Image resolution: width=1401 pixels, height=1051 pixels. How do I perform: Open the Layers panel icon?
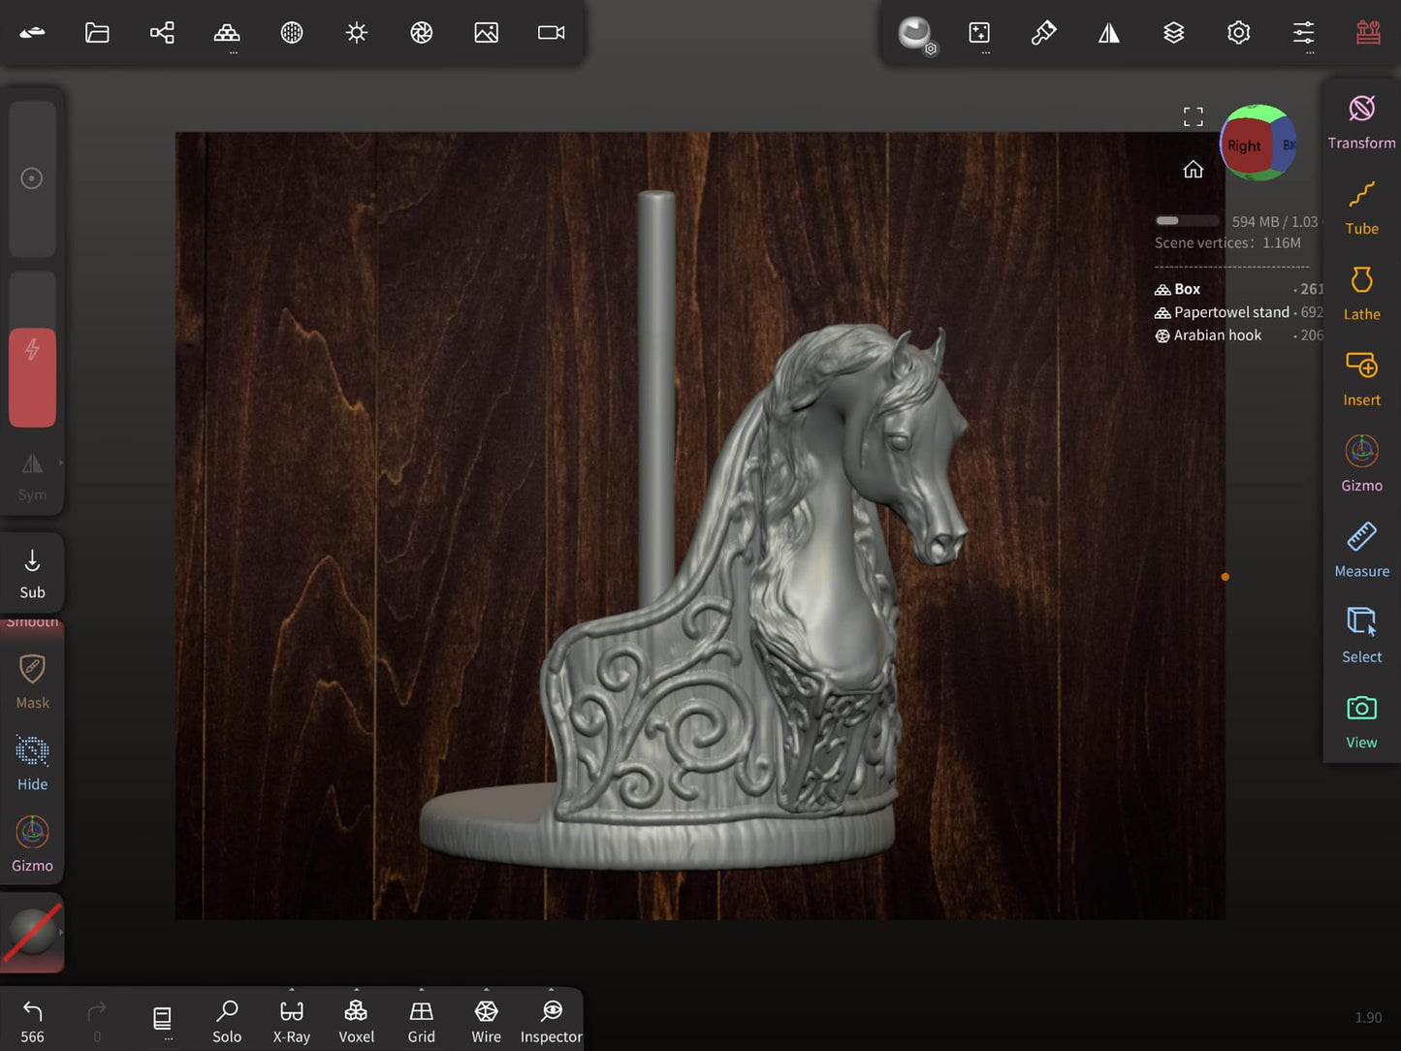click(x=1174, y=32)
